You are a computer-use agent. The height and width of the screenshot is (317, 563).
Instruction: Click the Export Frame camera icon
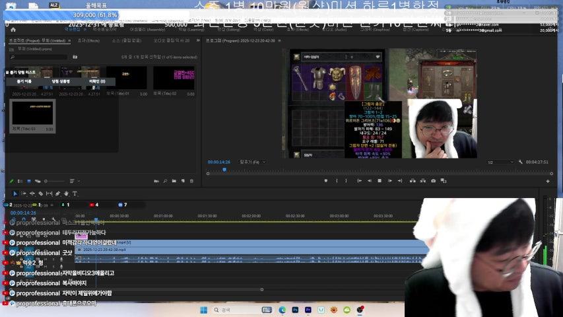pyautogui.click(x=433, y=181)
